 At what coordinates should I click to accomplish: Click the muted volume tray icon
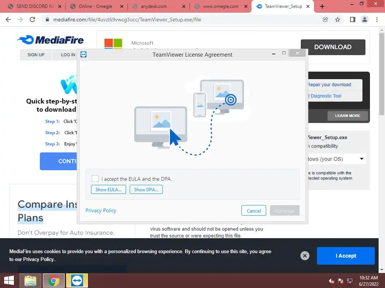(331, 281)
